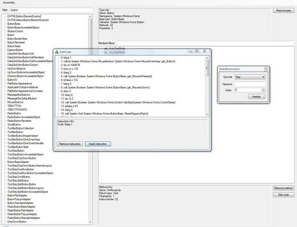This screenshot has width=297, height=227.
Task: Open the Opcode dropdown showing Nop
Action: [250, 77]
